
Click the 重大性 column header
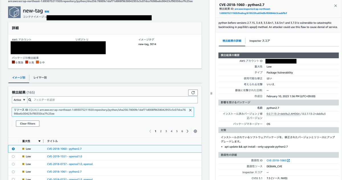tap(27, 141)
